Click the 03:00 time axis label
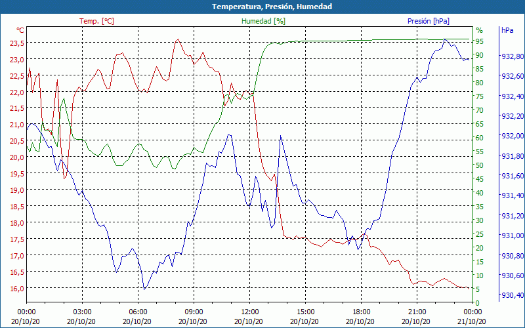The height and width of the screenshot is (328, 525). [82, 312]
